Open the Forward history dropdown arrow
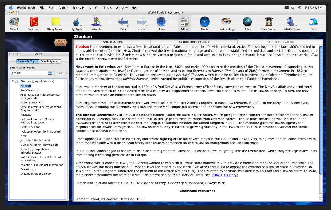This screenshot has width=331, height=210. pos(147,26)
